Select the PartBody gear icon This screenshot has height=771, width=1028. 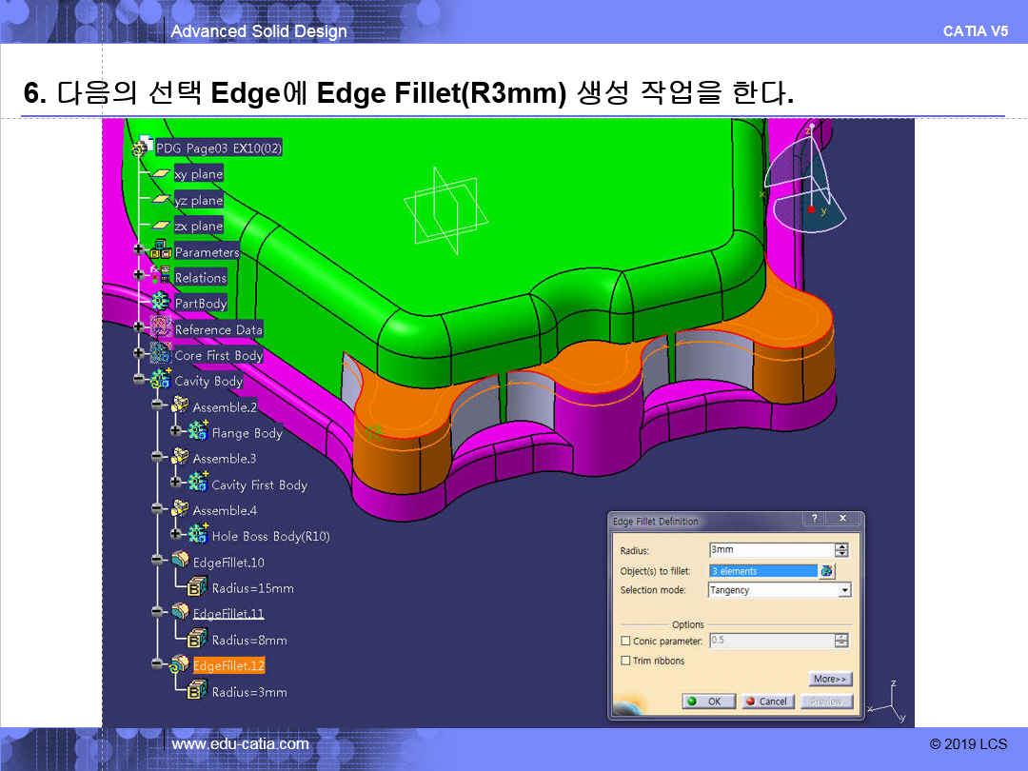pyautogui.click(x=160, y=303)
